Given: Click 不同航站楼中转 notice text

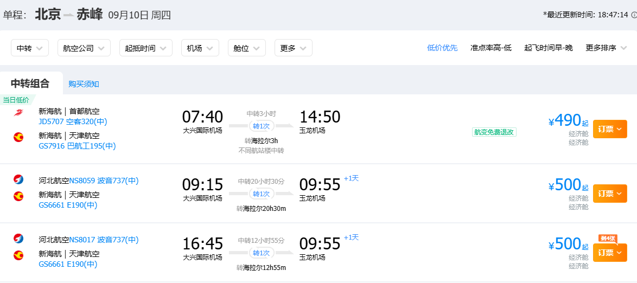Looking at the screenshot, I should click(261, 151).
